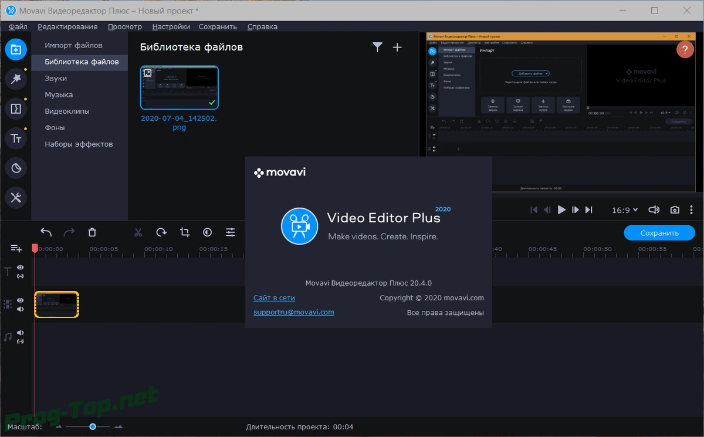
Task: Toggle audio track link icon
Action: [20, 341]
